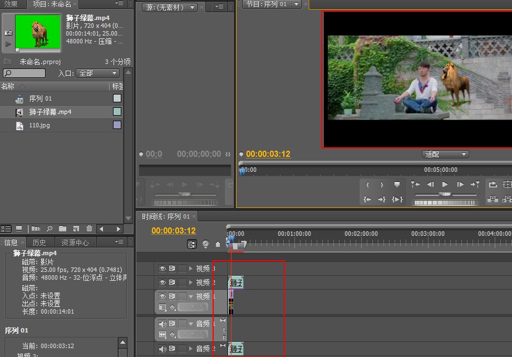Create a new bin with folder icon
This screenshot has height=357, width=512.
point(63,229)
